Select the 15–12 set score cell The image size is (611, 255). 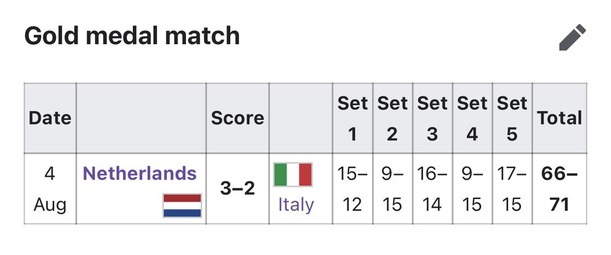click(353, 189)
